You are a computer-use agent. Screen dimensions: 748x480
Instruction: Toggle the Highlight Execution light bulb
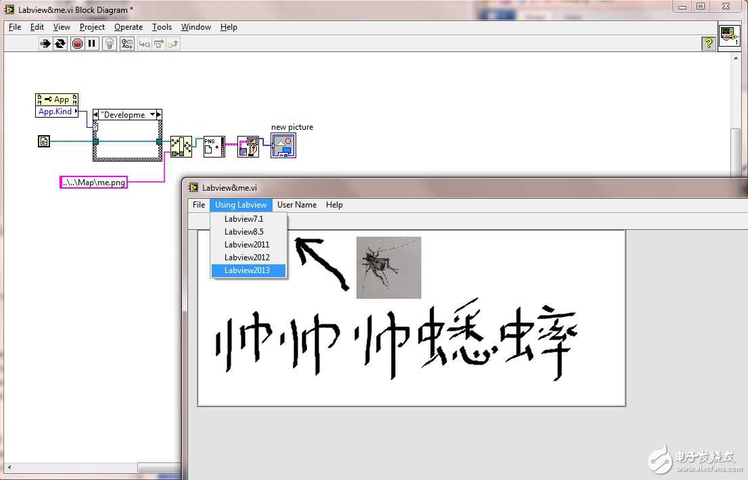coord(110,44)
